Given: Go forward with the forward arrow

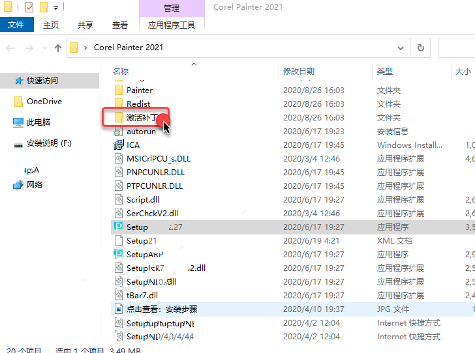Looking at the screenshot, I should pos(29,48).
